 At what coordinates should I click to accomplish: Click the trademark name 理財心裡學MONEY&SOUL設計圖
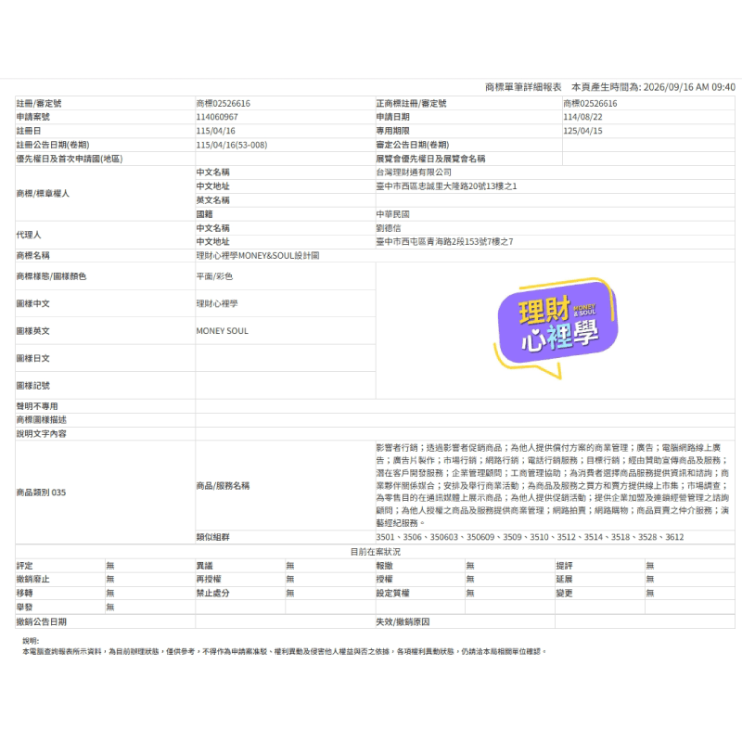coord(258,256)
